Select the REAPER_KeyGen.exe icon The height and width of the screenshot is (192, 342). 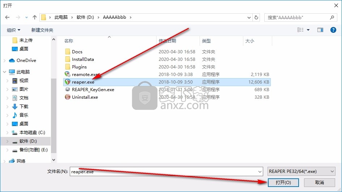pyautogui.click(x=68, y=89)
